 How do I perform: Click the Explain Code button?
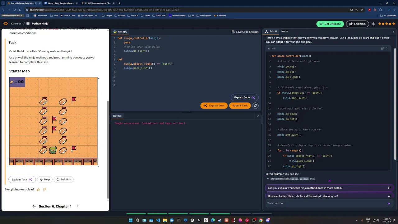244,98
